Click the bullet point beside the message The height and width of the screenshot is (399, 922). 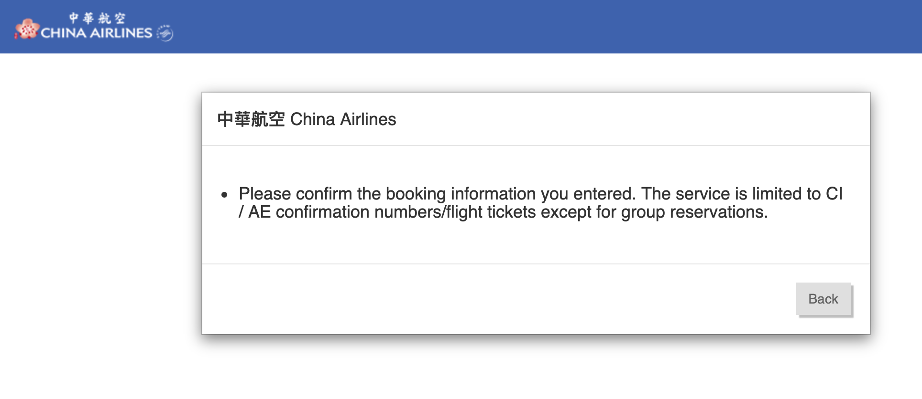coord(224,194)
